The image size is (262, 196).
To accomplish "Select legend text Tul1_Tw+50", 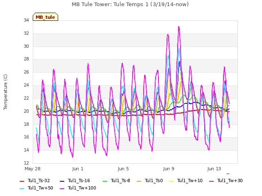I will [x=41, y=188].
